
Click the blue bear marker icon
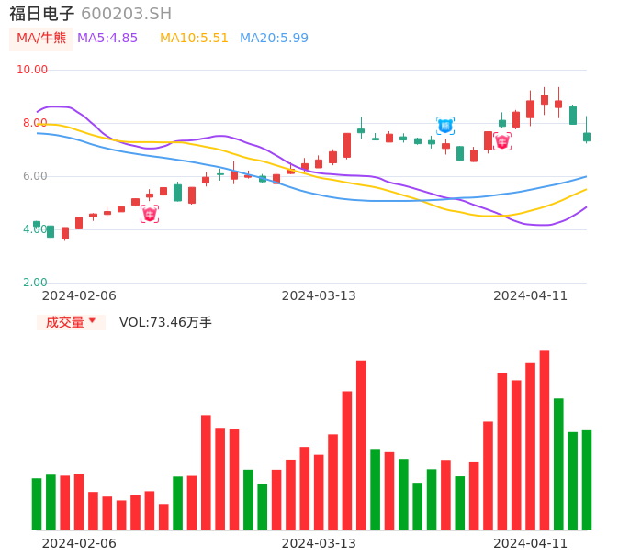(x=445, y=126)
